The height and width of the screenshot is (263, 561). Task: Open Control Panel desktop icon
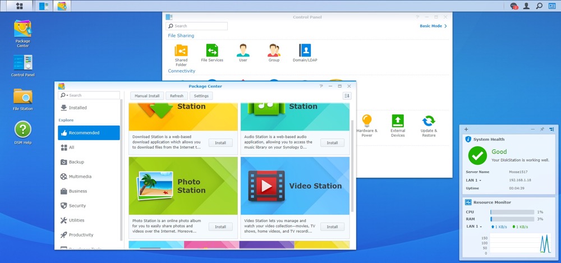click(22, 66)
